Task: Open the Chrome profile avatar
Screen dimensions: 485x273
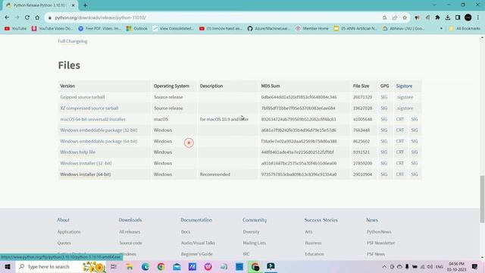Action: tap(468, 17)
